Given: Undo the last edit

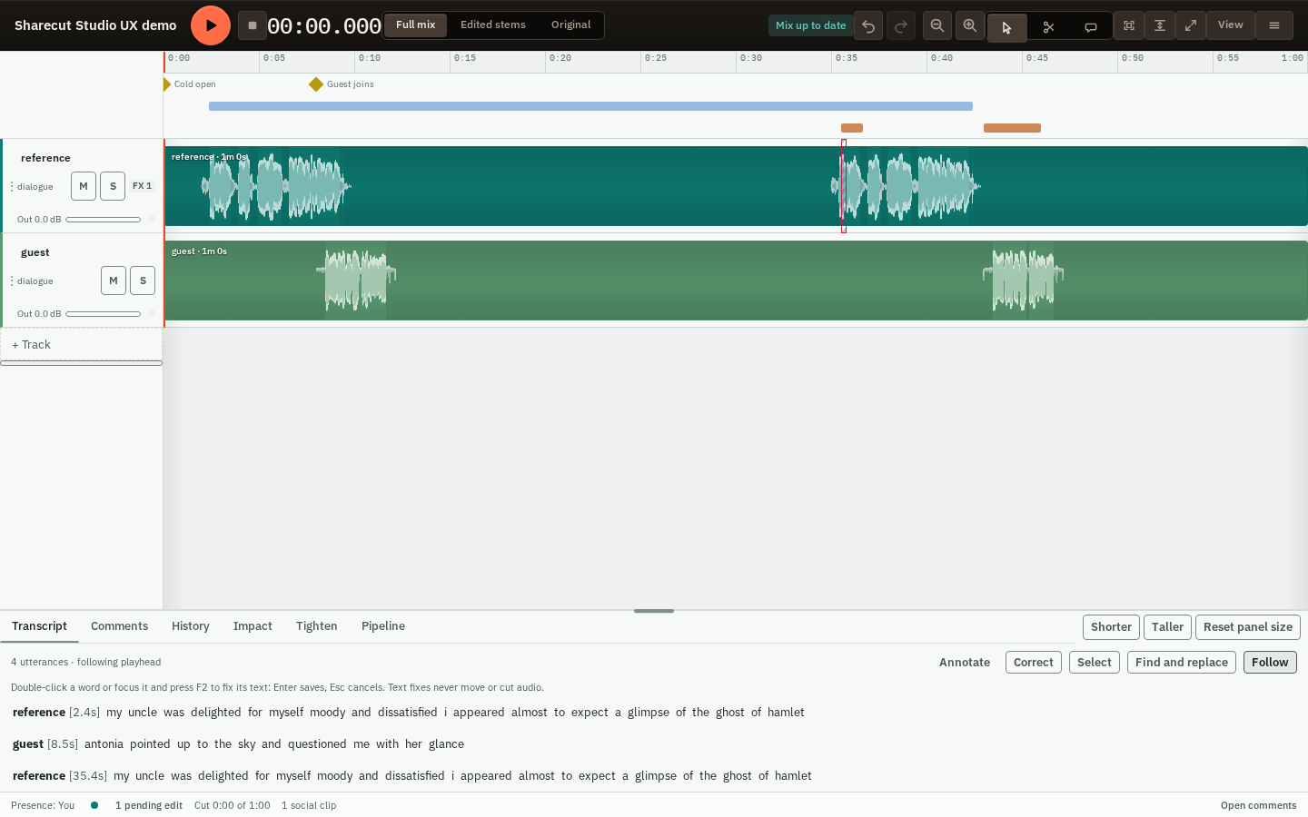Looking at the screenshot, I should (868, 25).
